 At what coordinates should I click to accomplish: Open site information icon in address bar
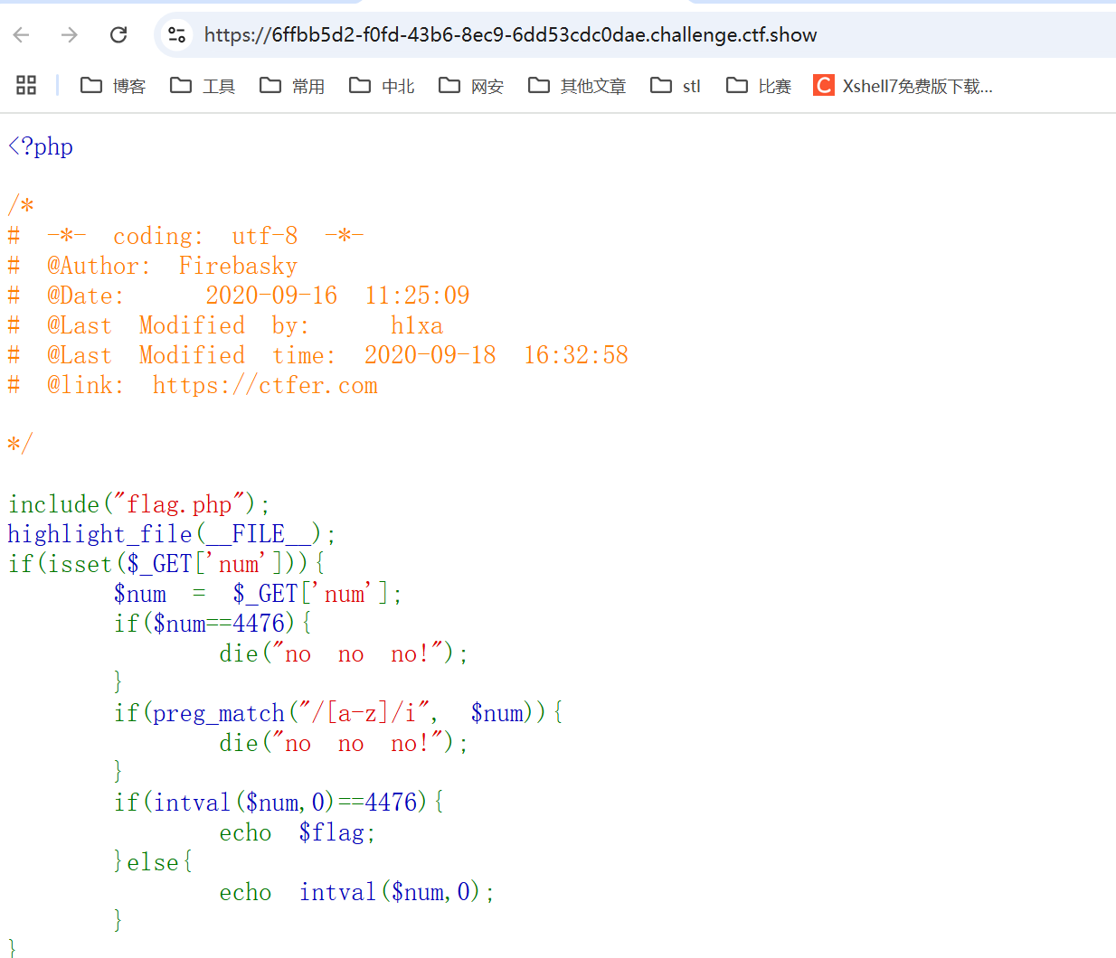click(177, 35)
